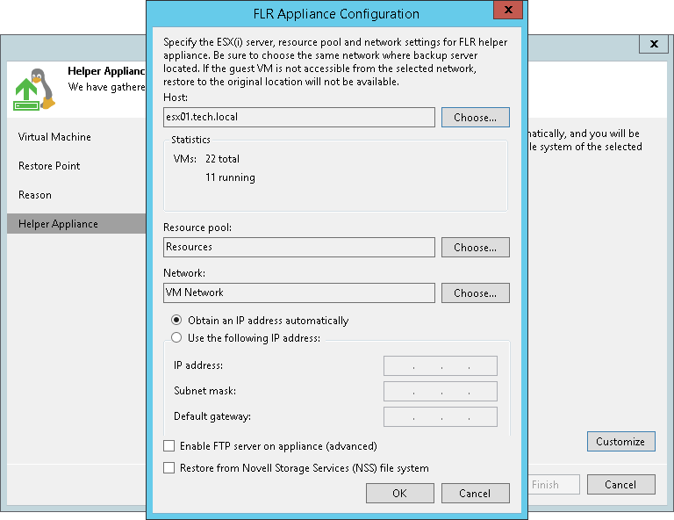Image resolution: width=674 pixels, height=520 pixels.
Task: Check Restore from Novell Storage Services option
Action: point(168,467)
